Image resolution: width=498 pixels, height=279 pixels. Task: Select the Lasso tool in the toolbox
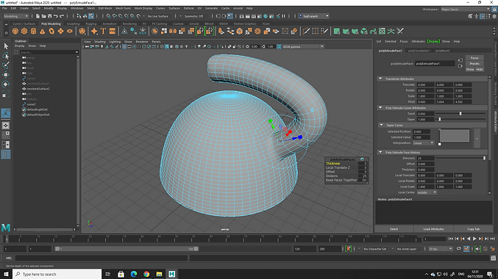[x=6, y=56]
